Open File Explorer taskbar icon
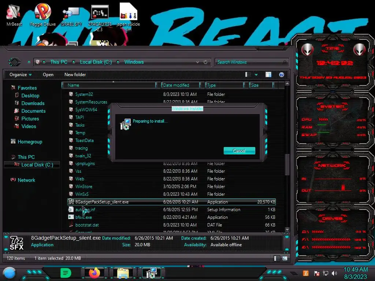 click(x=123, y=273)
